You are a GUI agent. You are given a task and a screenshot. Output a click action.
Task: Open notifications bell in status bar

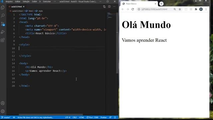click(115, 117)
